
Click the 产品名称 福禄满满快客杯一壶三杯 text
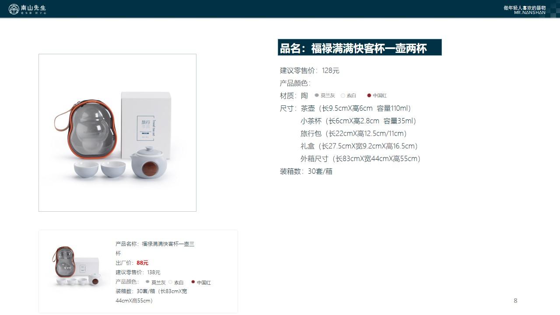[155, 248]
